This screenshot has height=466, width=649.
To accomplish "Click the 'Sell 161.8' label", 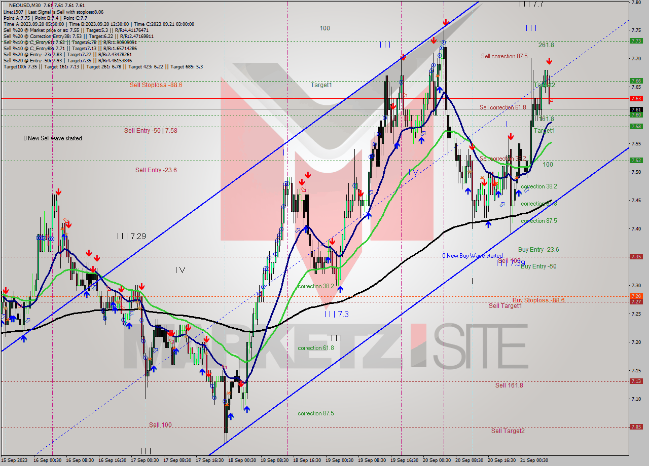I will 509,385.
